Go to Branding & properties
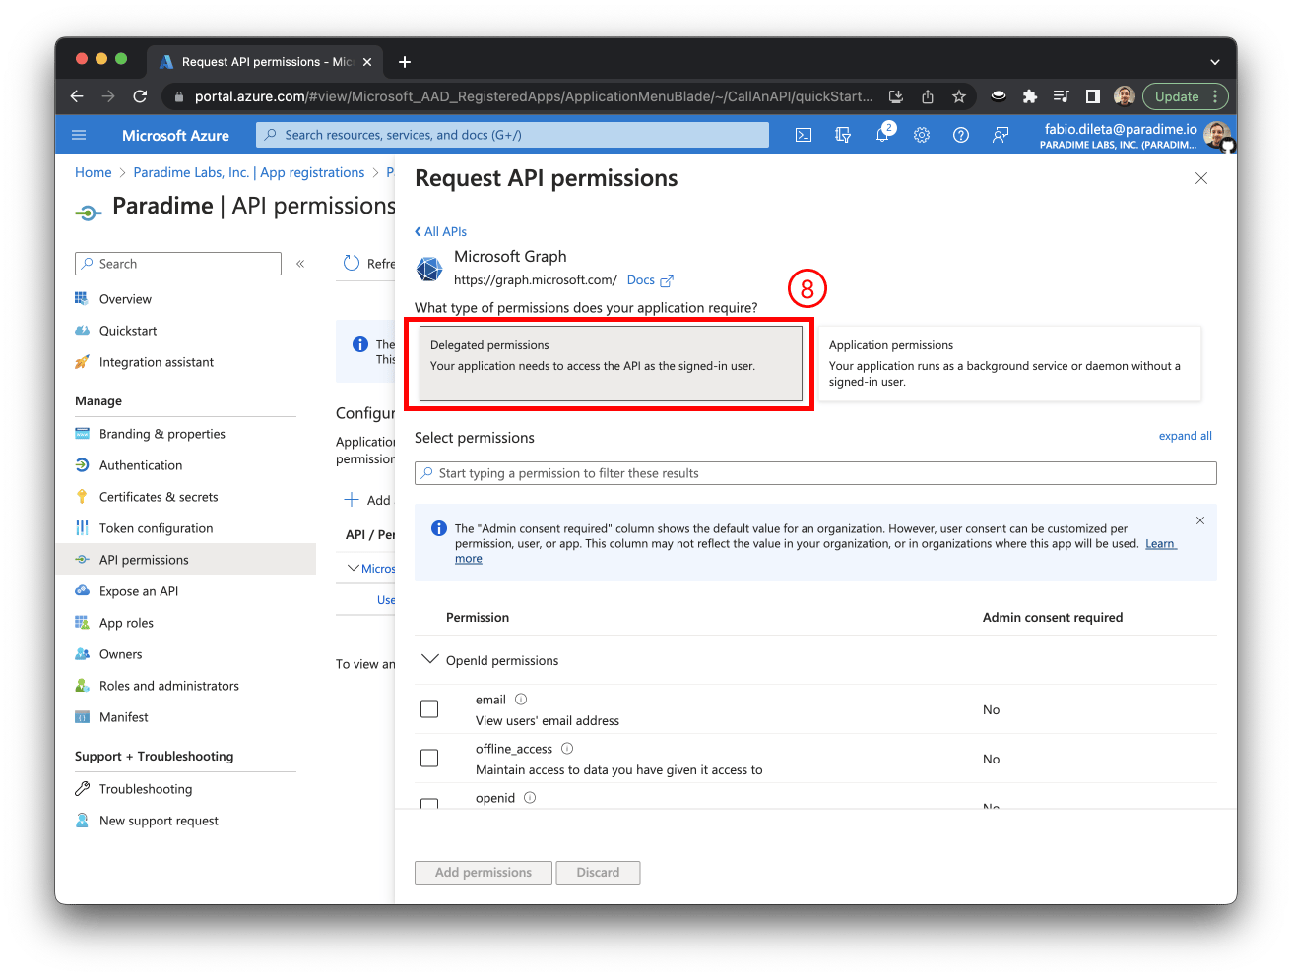The height and width of the screenshot is (977, 1292). (162, 434)
